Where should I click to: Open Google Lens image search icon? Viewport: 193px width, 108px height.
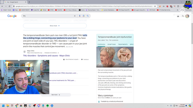(x=84, y=16)
